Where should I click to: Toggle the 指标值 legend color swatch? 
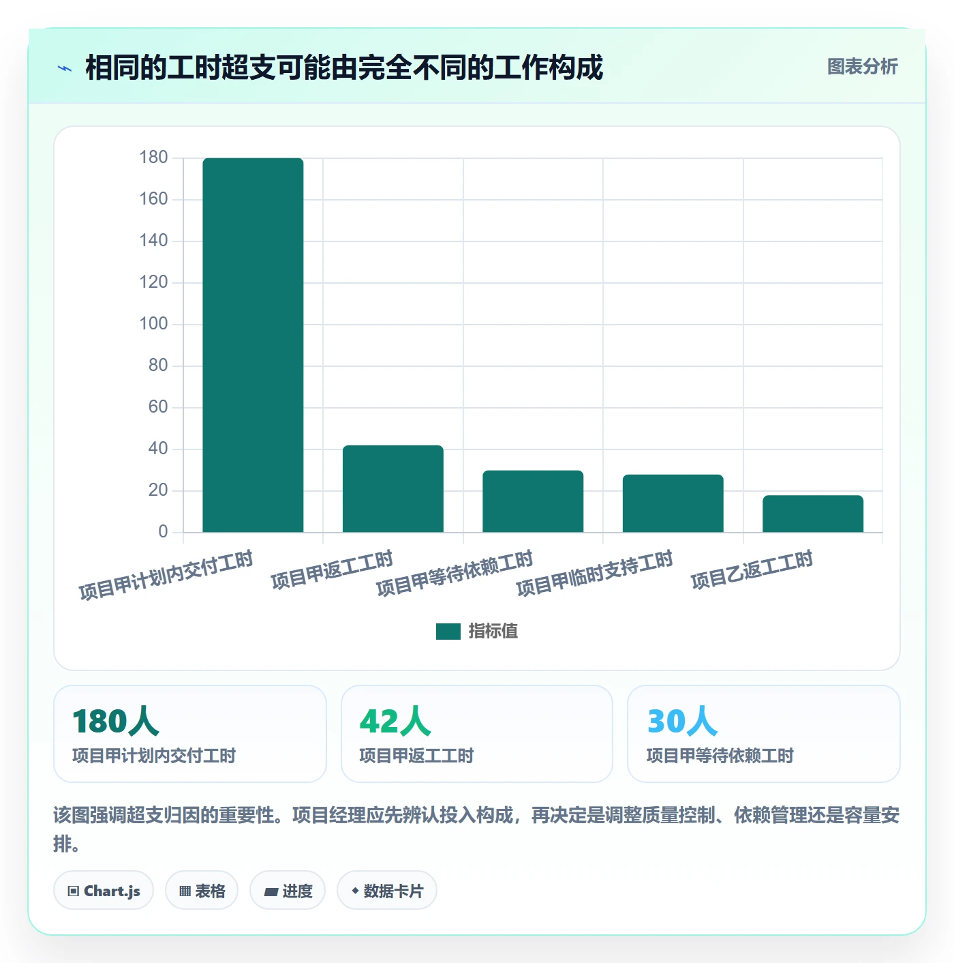(448, 632)
